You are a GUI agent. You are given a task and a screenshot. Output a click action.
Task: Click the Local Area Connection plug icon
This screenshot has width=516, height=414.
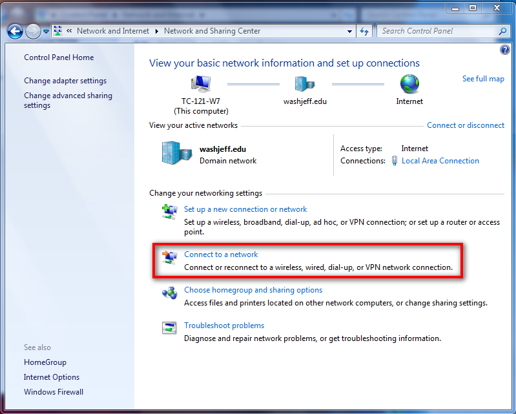tap(394, 161)
